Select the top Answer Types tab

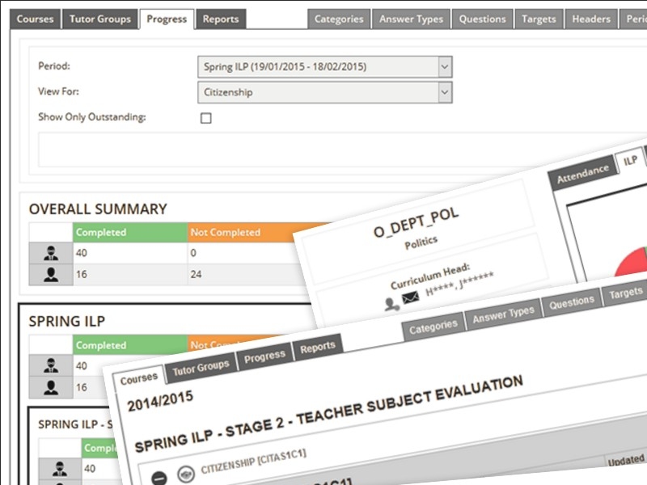pyautogui.click(x=408, y=19)
